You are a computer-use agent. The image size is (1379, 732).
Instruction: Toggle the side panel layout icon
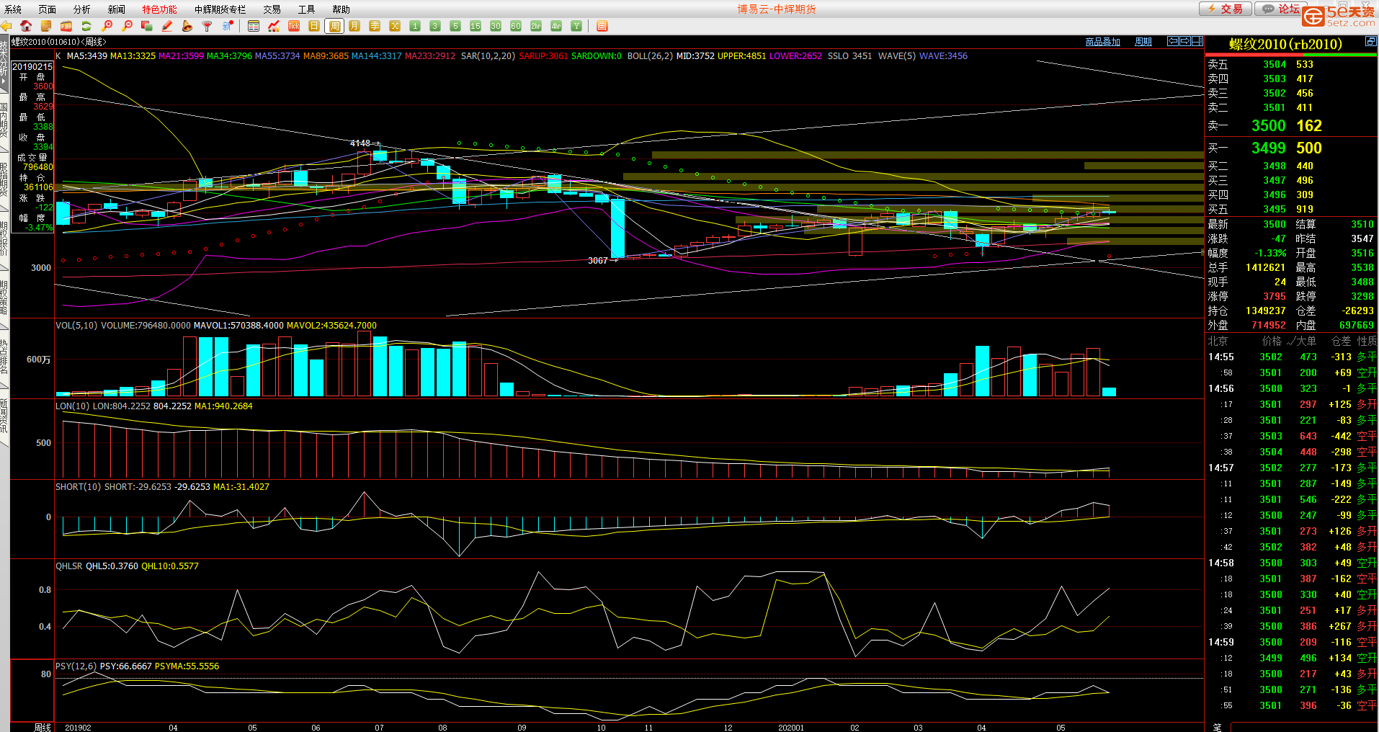coord(1197,41)
